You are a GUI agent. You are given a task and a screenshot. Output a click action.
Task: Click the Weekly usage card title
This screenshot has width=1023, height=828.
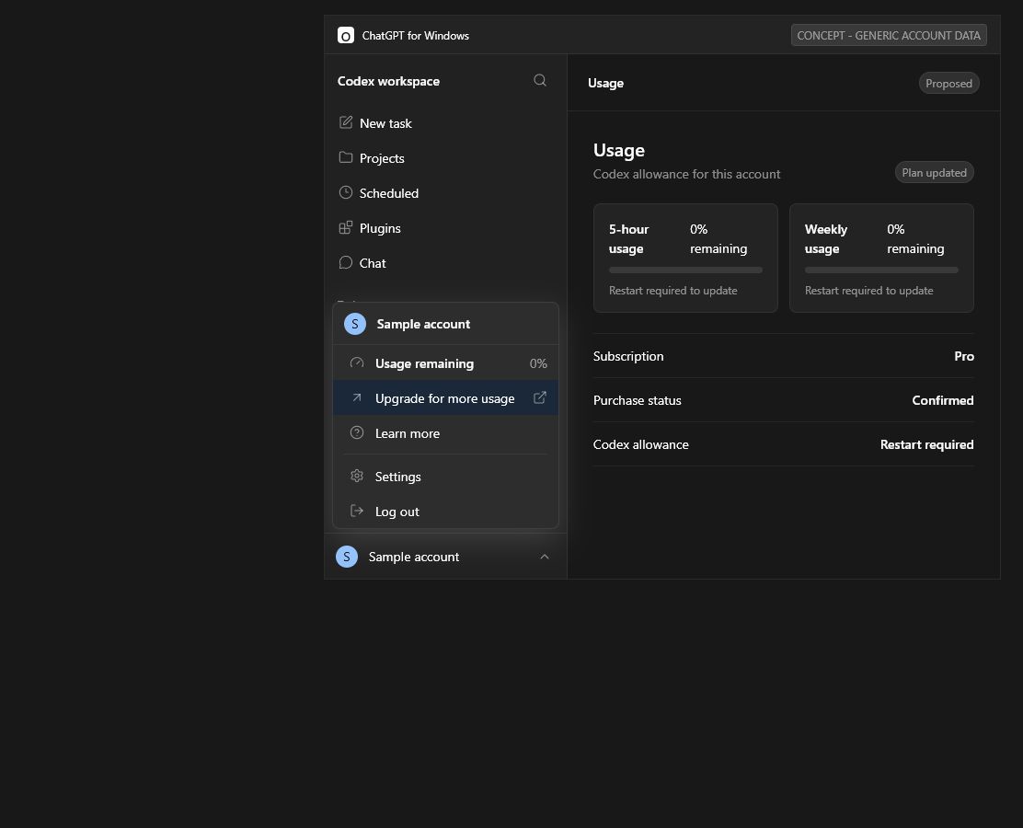tap(826, 239)
